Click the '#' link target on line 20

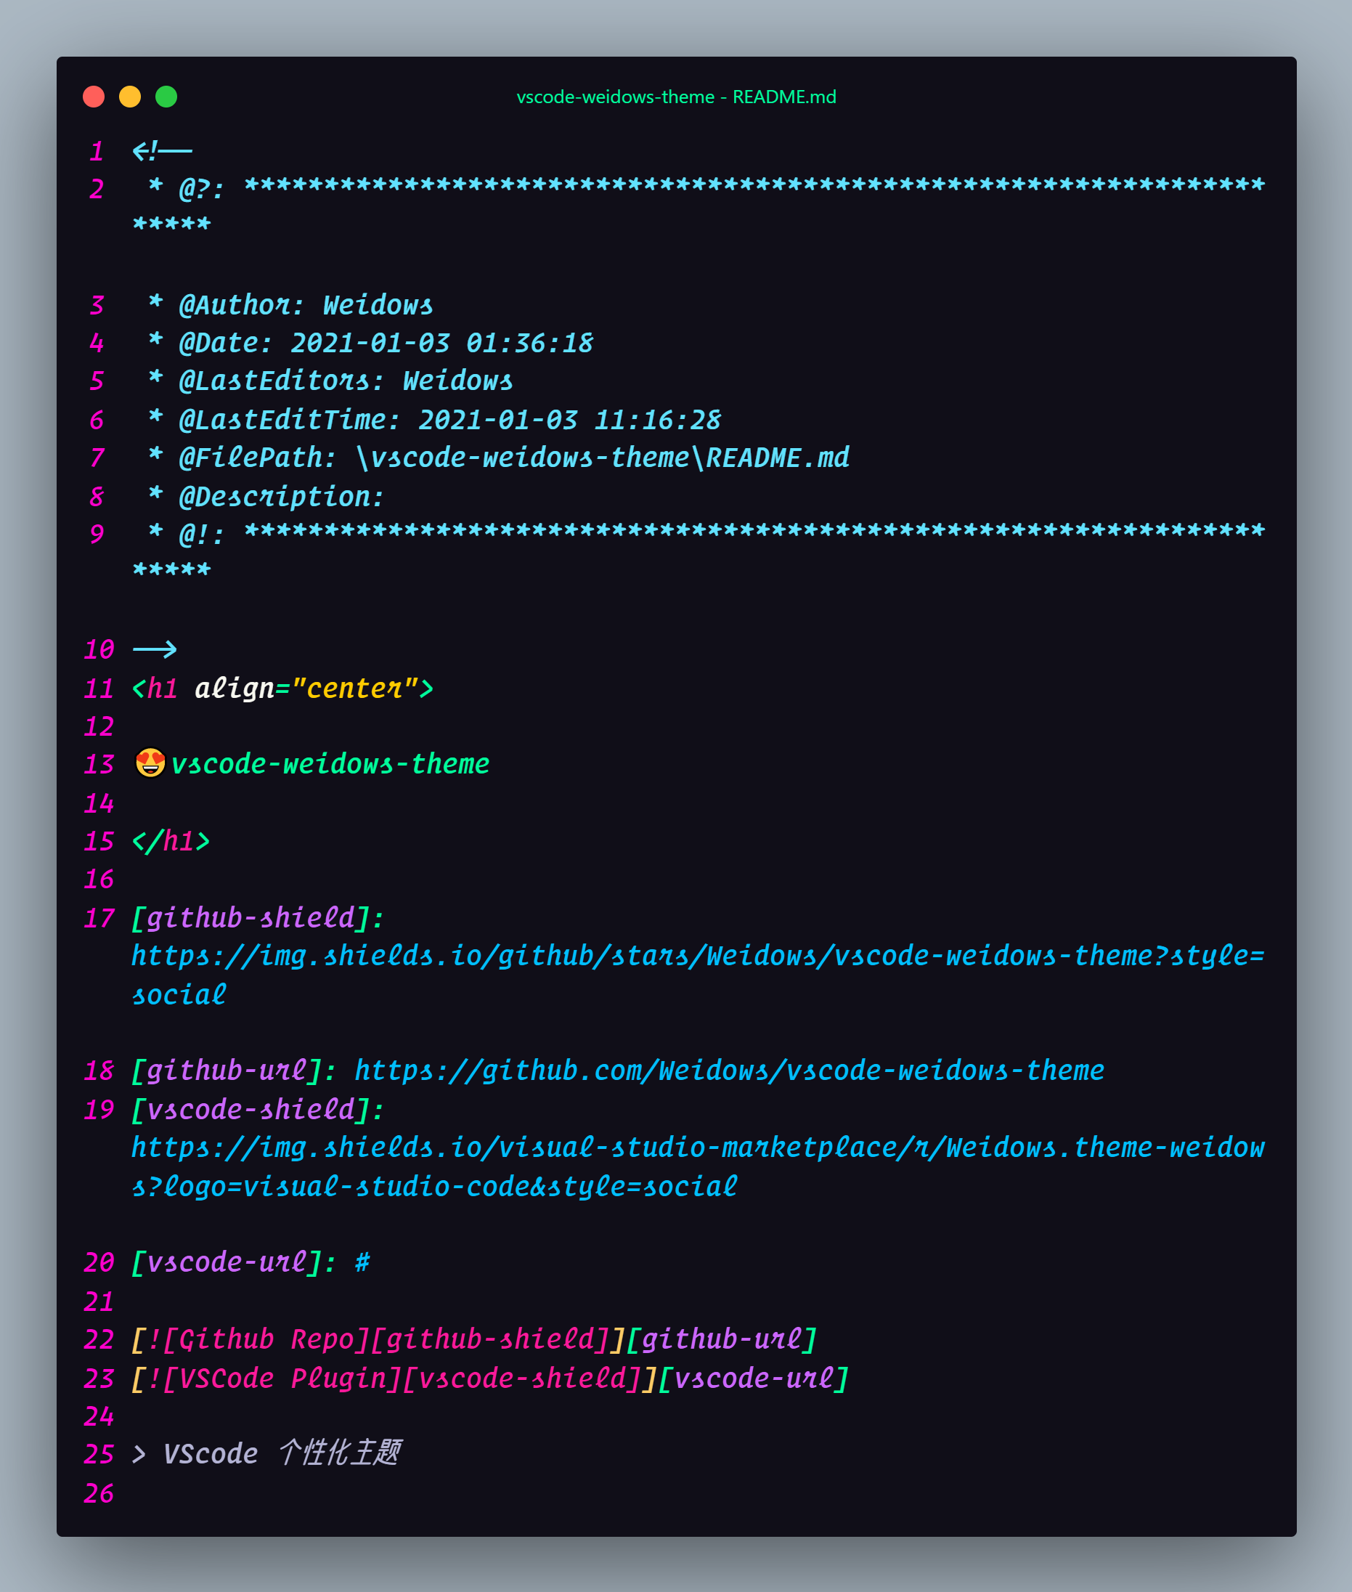(362, 1262)
